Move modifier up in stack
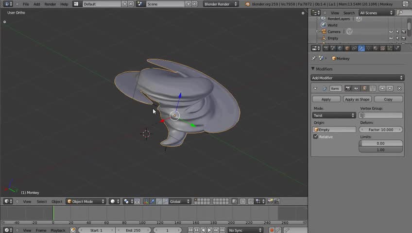Image resolution: width=412 pixels, height=233 pixels. (x=382, y=88)
